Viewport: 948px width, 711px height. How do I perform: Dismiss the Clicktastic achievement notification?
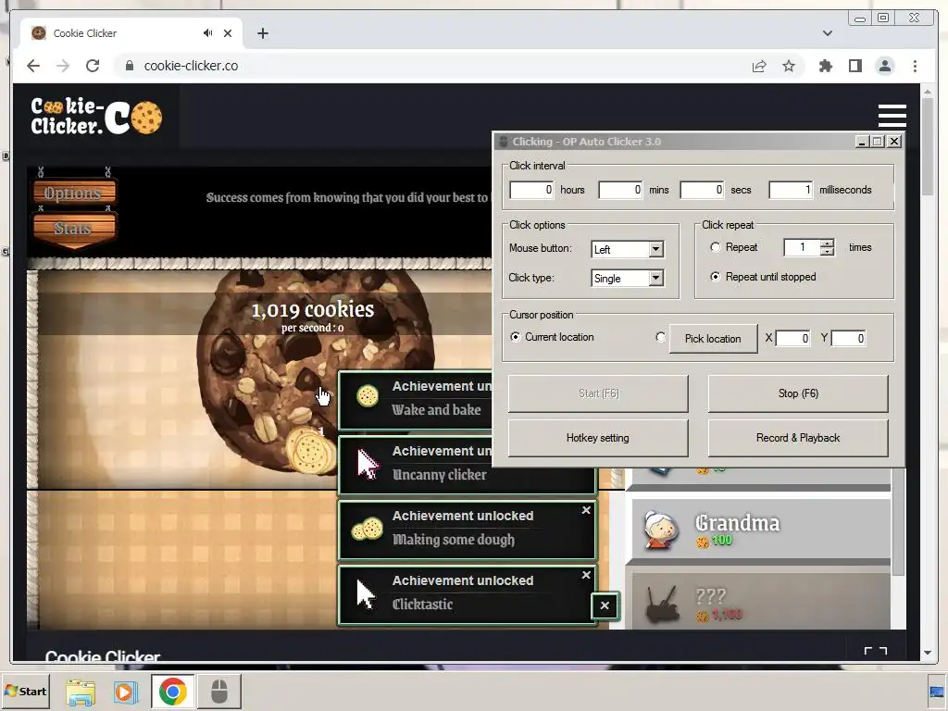pyautogui.click(x=586, y=575)
